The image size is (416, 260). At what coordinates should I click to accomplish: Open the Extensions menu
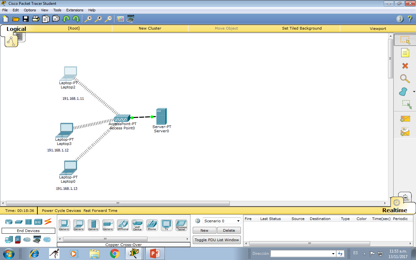click(74, 10)
